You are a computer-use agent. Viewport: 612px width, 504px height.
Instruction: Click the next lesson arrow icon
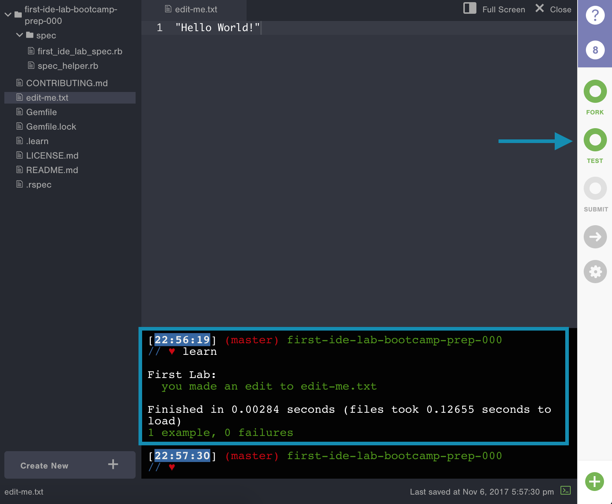(595, 237)
